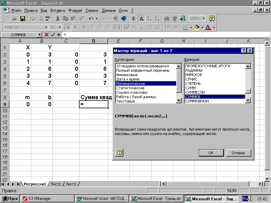Print using the printer icon
This screenshot has height=203, width=271.
(33, 19)
